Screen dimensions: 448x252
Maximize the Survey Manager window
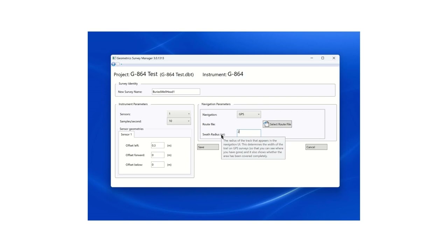coord(323,58)
